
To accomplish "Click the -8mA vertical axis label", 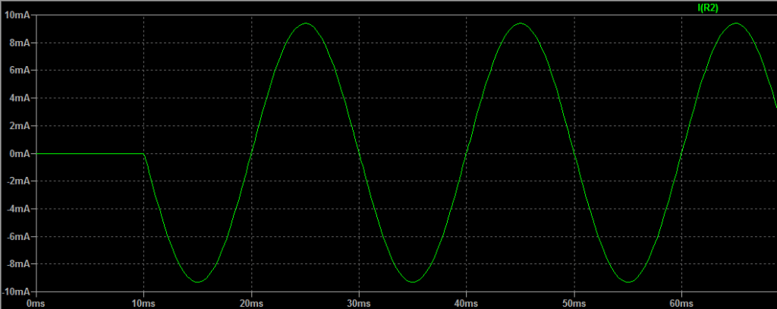I will coord(17,264).
